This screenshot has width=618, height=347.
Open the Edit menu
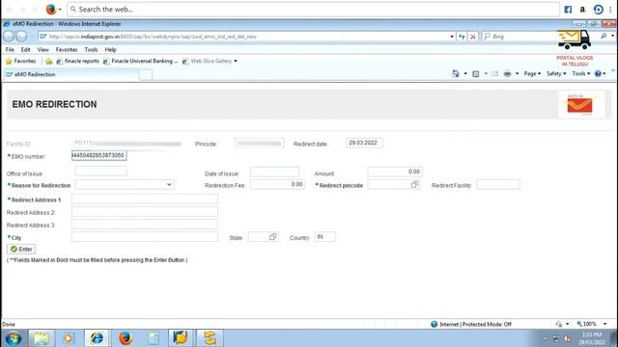coord(26,49)
